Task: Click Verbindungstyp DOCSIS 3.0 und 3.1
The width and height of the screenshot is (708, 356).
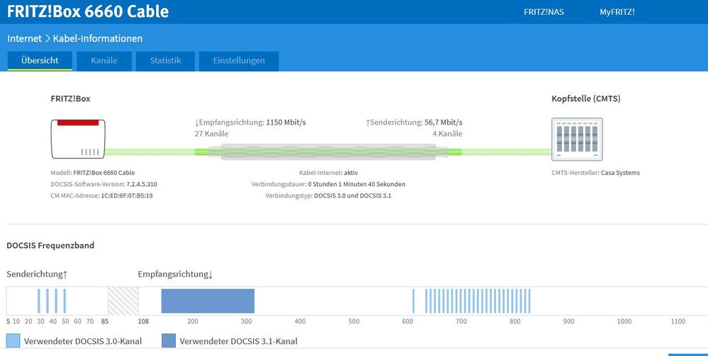Action: point(328,196)
